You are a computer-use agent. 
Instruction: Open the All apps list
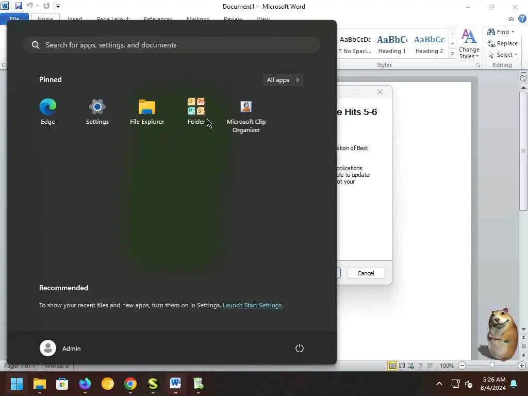[x=283, y=80]
